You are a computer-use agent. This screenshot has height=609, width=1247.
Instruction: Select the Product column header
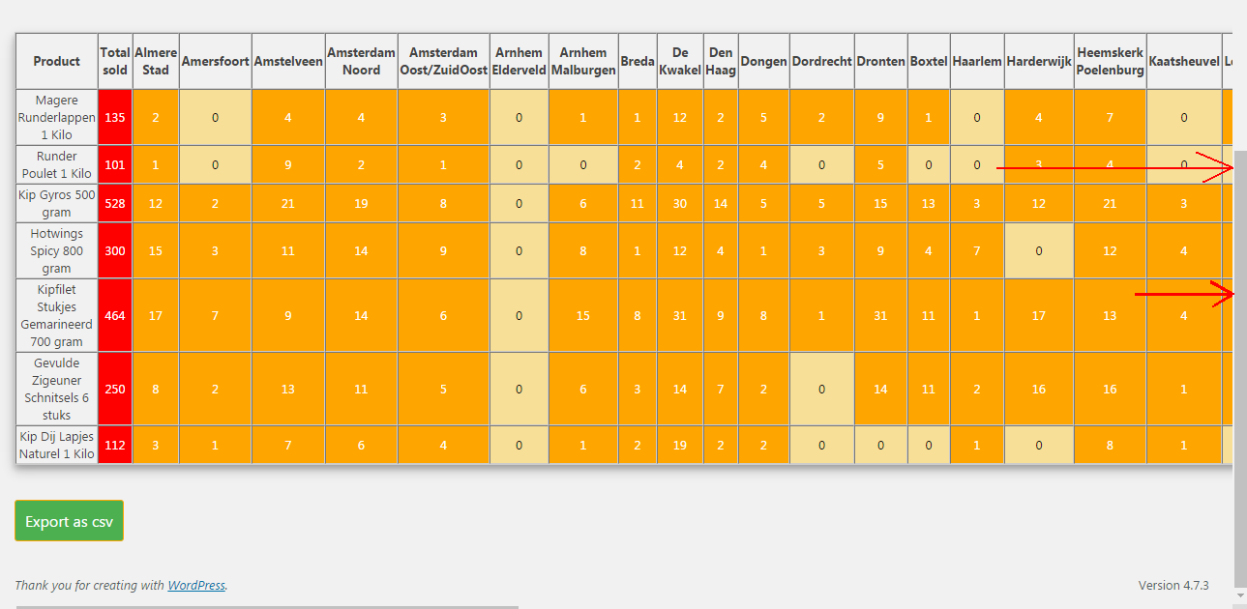pos(57,61)
